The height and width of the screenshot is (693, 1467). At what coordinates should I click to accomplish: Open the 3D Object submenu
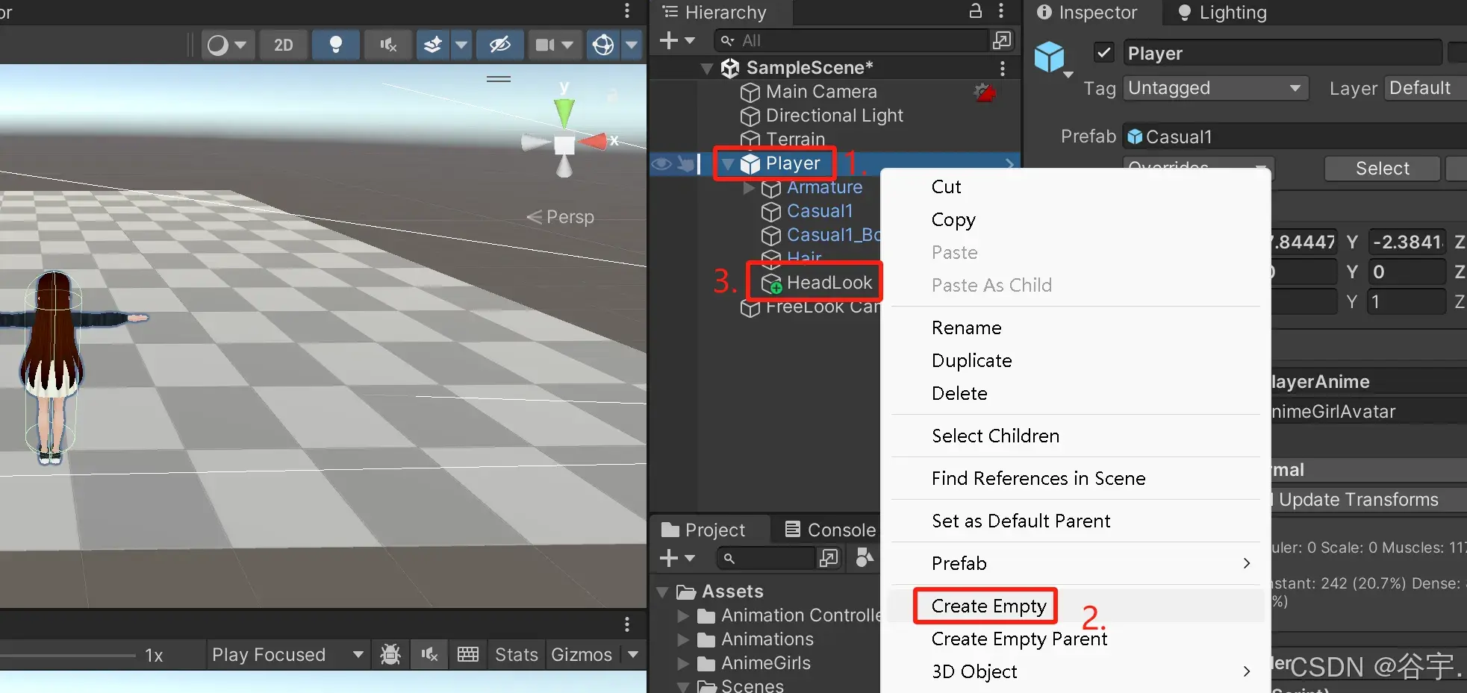pos(1076,672)
